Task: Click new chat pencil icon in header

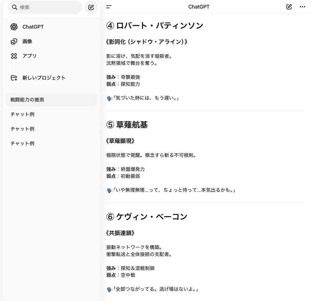Action: coord(289,7)
